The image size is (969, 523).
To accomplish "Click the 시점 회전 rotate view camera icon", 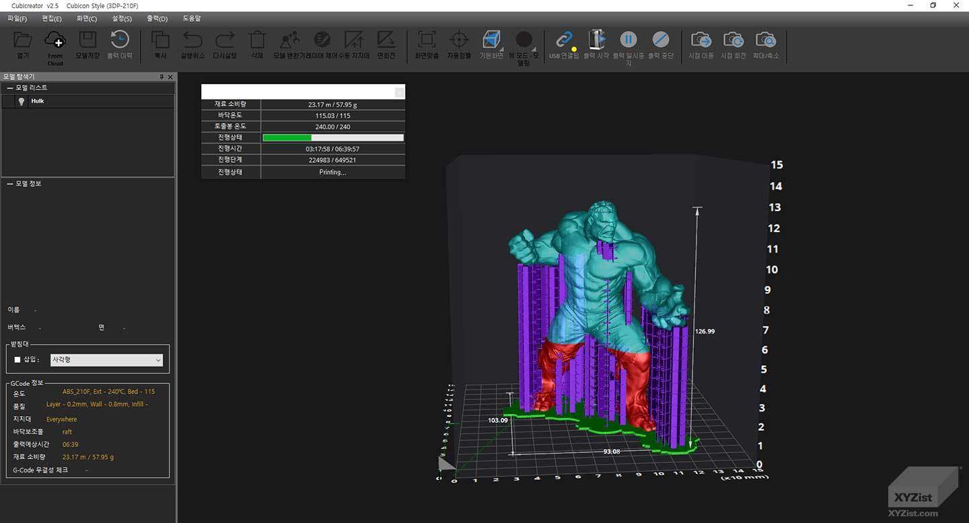I will pyautogui.click(x=733, y=40).
